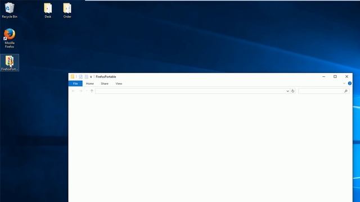Expand the ribbon with the chevron

click(x=344, y=84)
